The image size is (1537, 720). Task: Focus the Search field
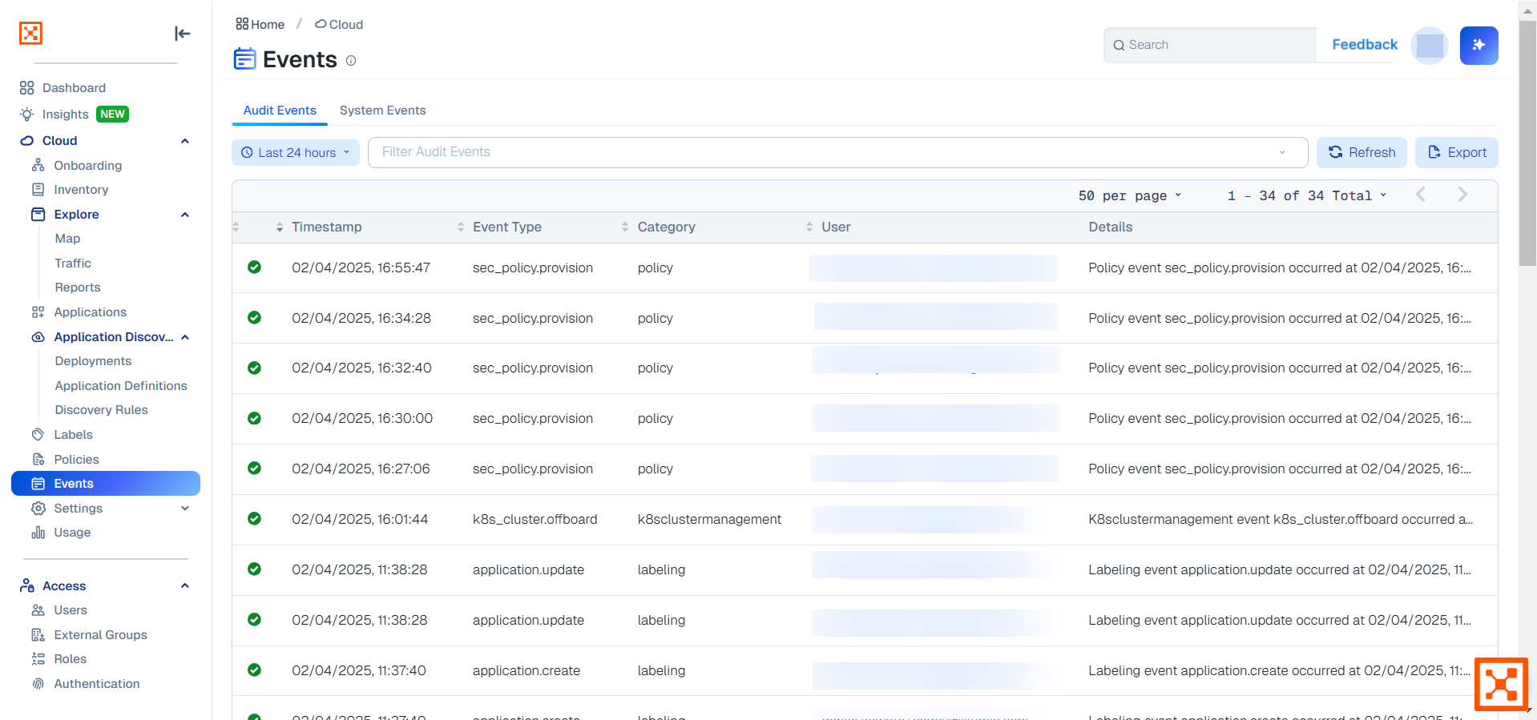click(x=1210, y=45)
